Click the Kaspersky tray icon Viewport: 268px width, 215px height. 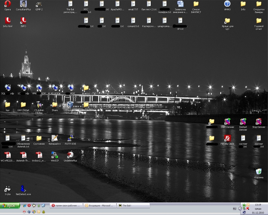coord(248,209)
